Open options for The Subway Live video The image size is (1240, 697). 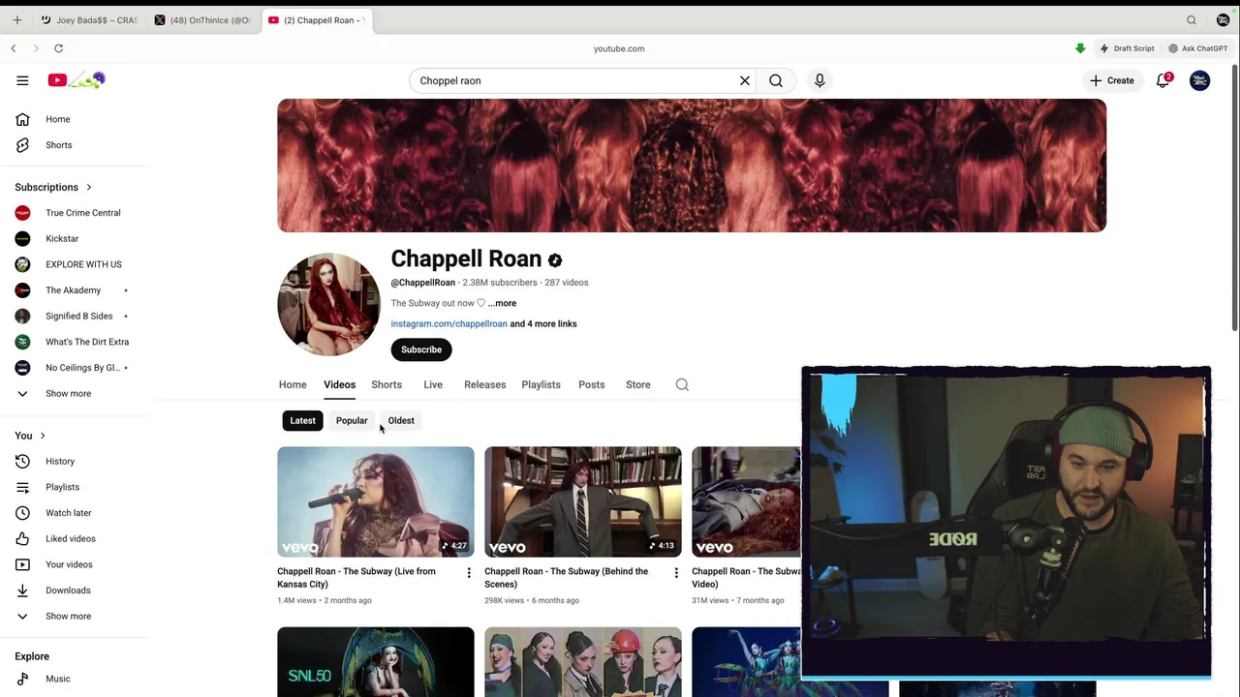click(x=469, y=573)
